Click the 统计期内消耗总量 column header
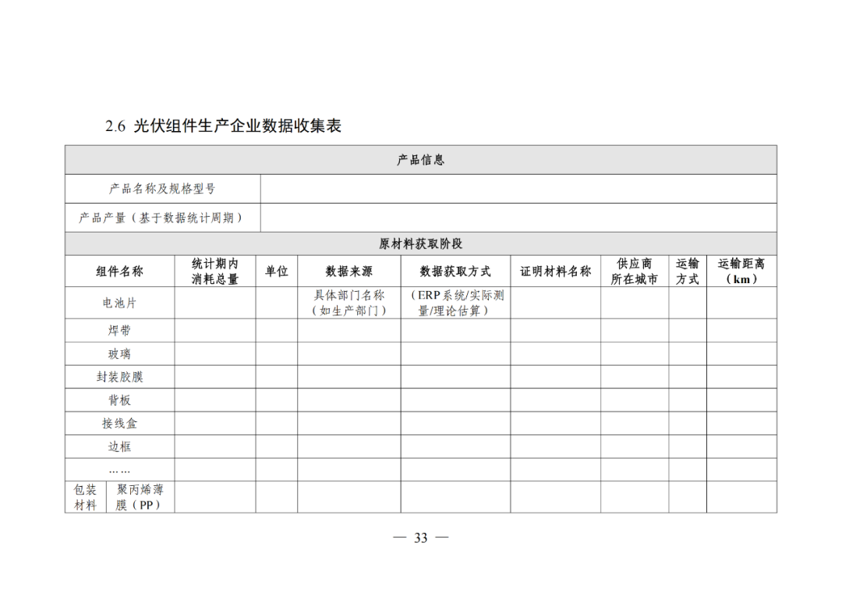The width and height of the screenshot is (842, 596). (x=215, y=271)
